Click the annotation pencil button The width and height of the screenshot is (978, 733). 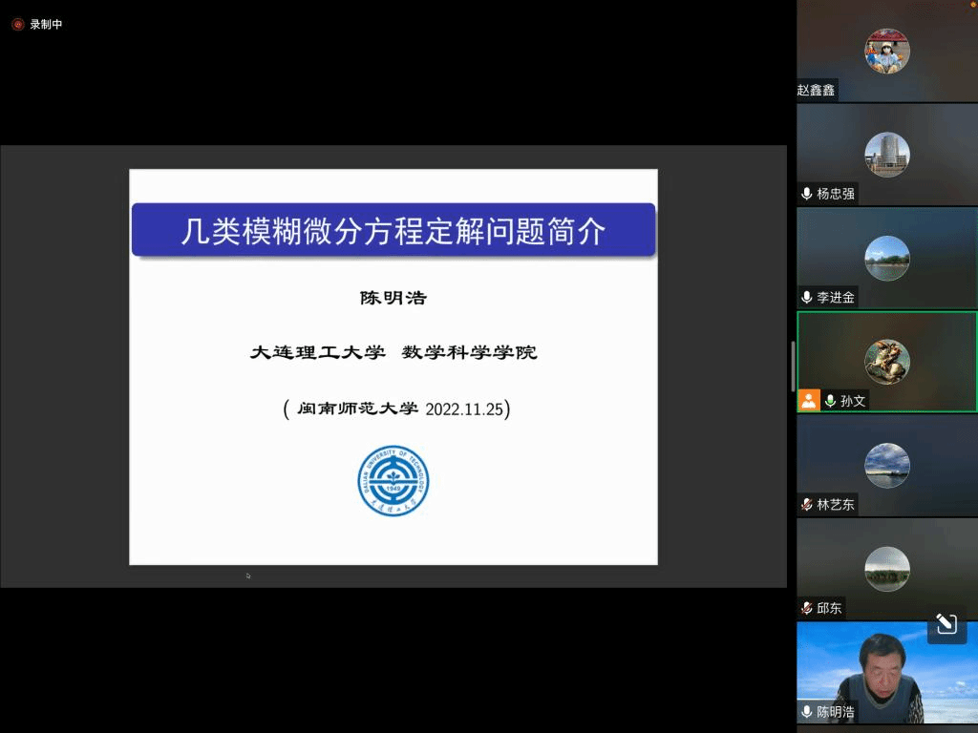tap(946, 624)
